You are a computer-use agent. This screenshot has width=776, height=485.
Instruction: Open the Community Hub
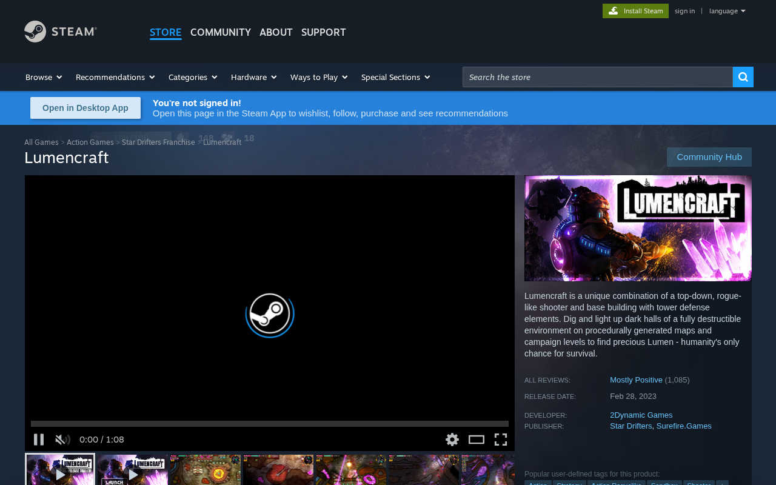tap(709, 157)
